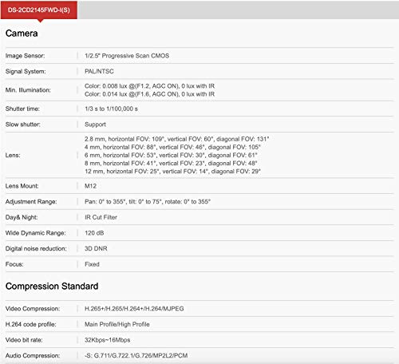Click the Compression Standard section heading
Viewport: 399px width, 364px height.
pos(52,286)
